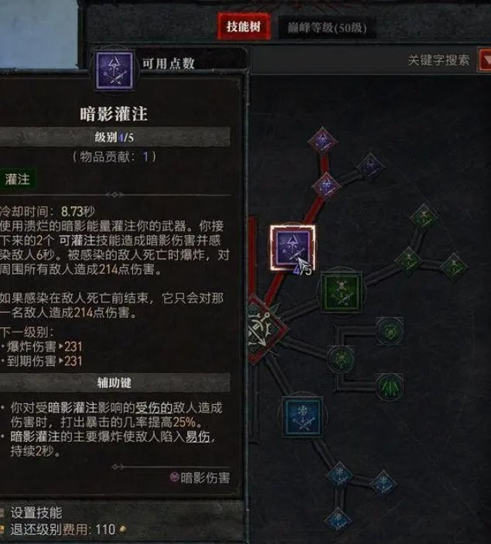
Task: Select the top purple diamond upgrade node
Action: coord(322,141)
